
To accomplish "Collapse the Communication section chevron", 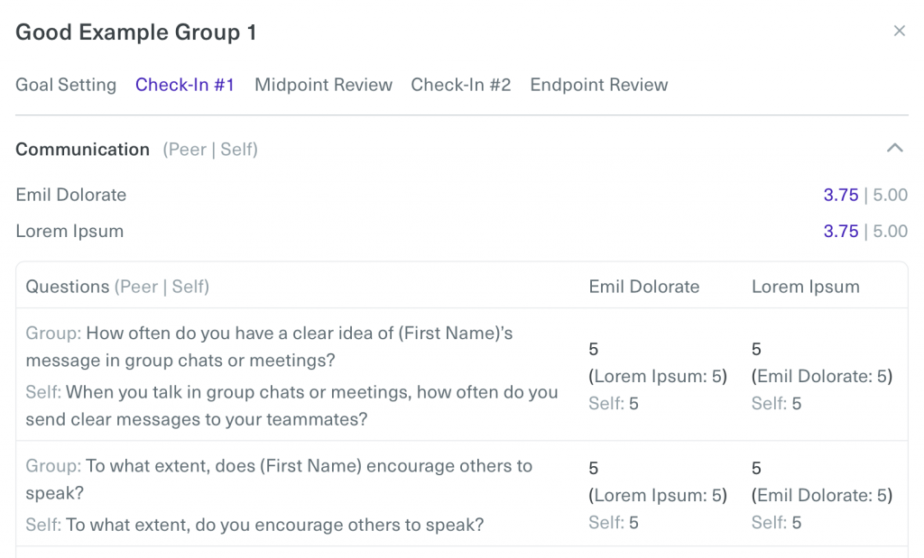I will (894, 148).
